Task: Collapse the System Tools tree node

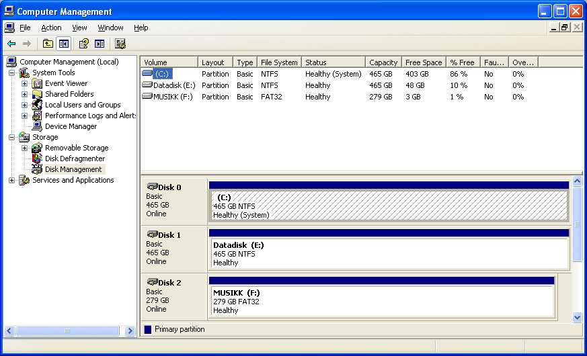Action: coord(11,73)
